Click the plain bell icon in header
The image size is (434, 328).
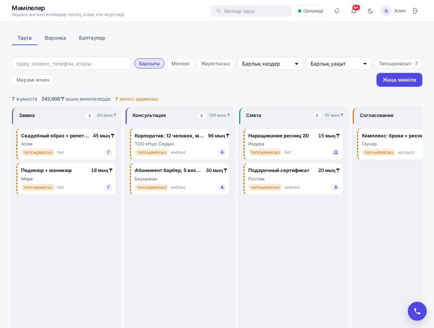click(x=337, y=11)
